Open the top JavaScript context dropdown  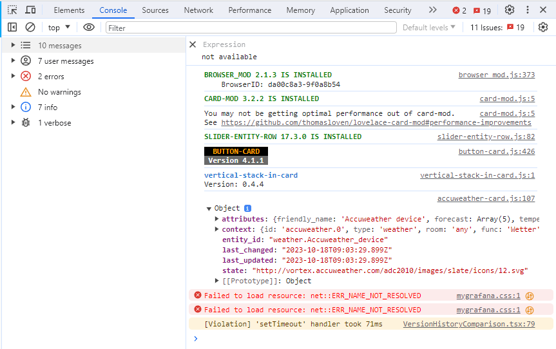coord(59,28)
